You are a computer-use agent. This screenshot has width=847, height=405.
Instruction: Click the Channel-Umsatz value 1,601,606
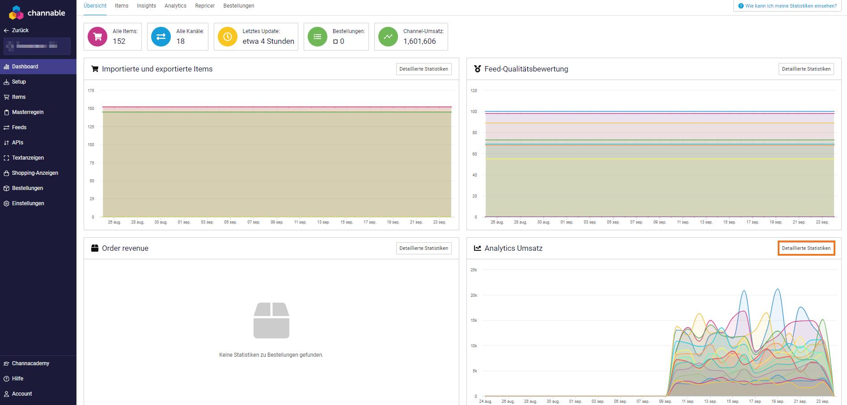[419, 41]
